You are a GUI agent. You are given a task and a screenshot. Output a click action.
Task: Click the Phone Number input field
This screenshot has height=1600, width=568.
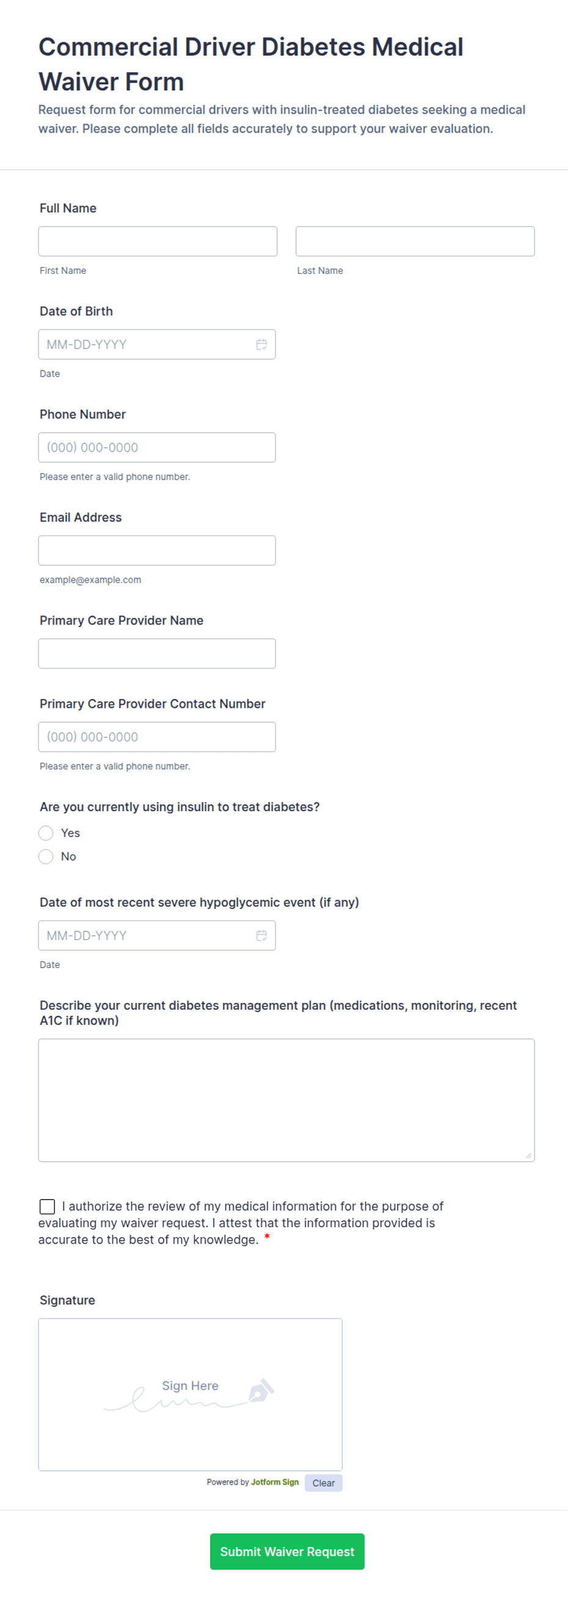click(x=157, y=447)
